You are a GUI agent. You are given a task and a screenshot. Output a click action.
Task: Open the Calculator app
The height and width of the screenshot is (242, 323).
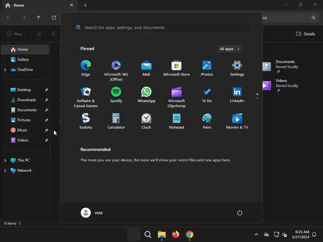pos(116,121)
